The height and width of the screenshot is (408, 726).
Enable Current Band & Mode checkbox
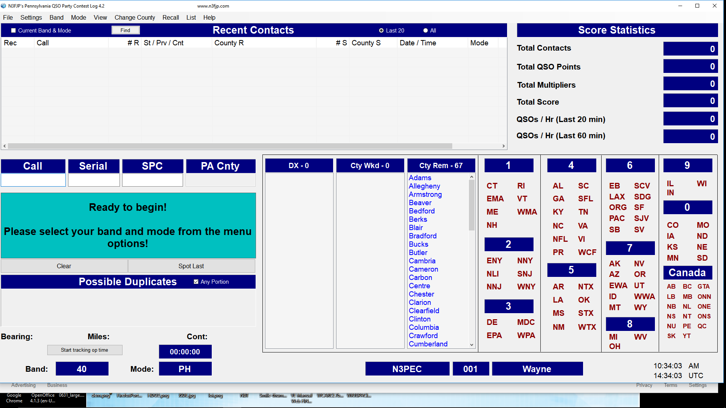point(14,31)
